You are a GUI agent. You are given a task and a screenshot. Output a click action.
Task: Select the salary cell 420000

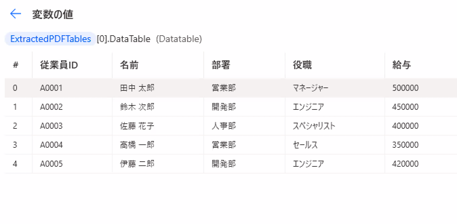pyautogui.click(x=405, y=164)
